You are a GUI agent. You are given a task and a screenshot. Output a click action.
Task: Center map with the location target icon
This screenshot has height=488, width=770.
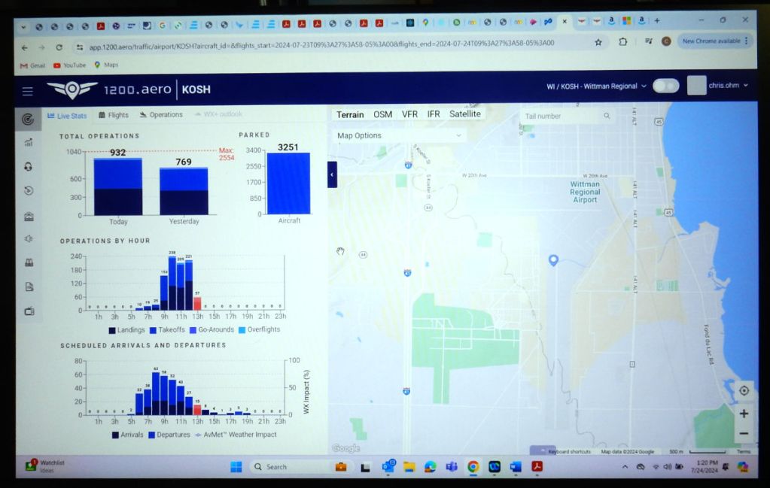pos(744,390)
